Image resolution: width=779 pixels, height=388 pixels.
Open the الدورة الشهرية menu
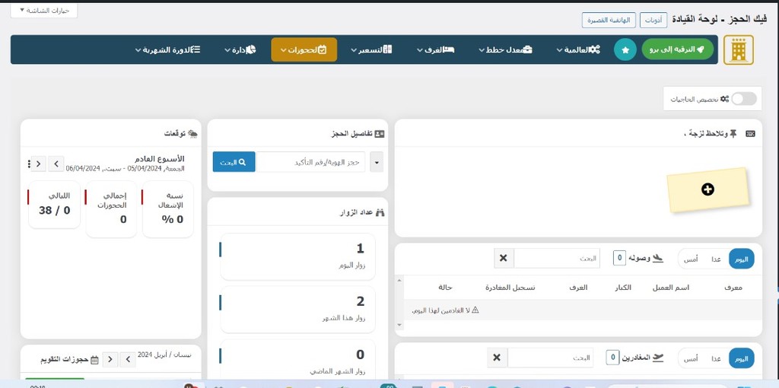[168, 49]
